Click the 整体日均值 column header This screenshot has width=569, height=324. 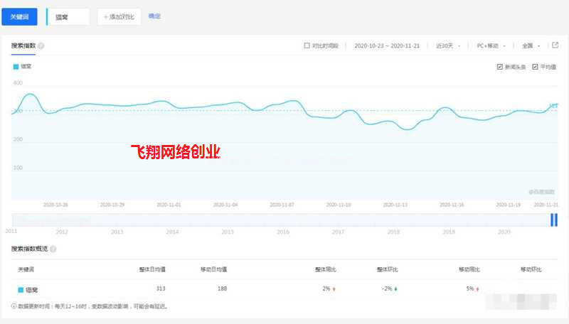pos(152,269)
